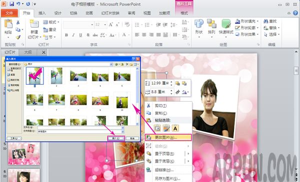This screenshot has width=300, height=182.
Task: Click the 排列 (Arrange) icon
Action: [x=211, y=24]
